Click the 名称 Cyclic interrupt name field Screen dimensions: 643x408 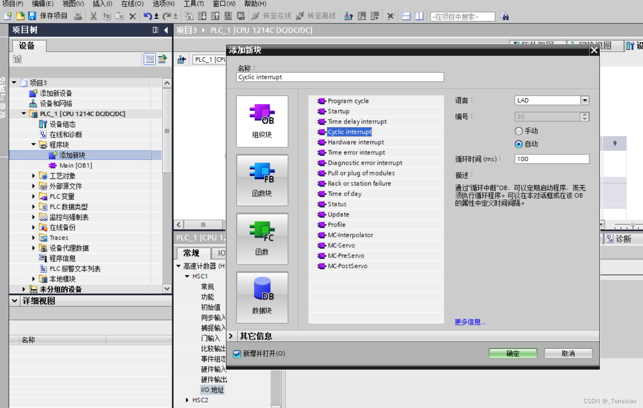(x=340, y=77)
